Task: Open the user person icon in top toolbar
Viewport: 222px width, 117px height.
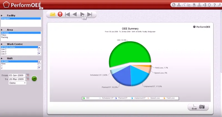Action: coord(199,5)
